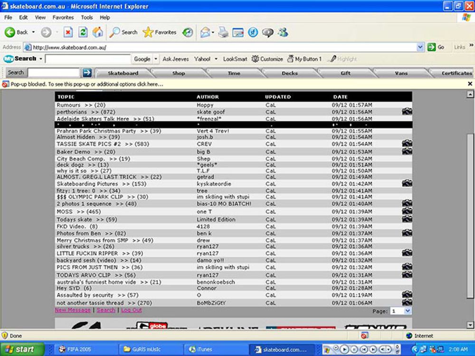Print the page using the printer icon
The image size is (475, 356).
point(223,32)
